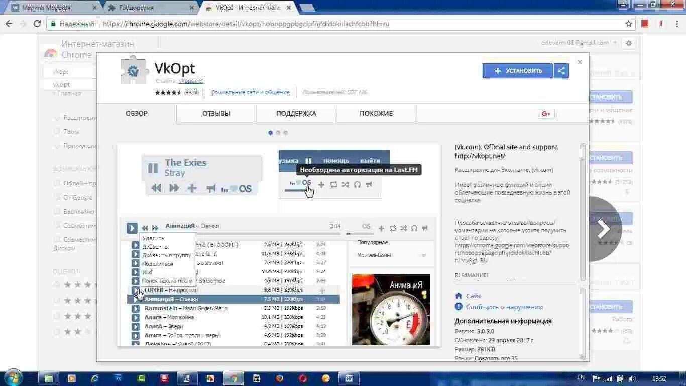Click the house icon beside Сайт

[459, 296]
